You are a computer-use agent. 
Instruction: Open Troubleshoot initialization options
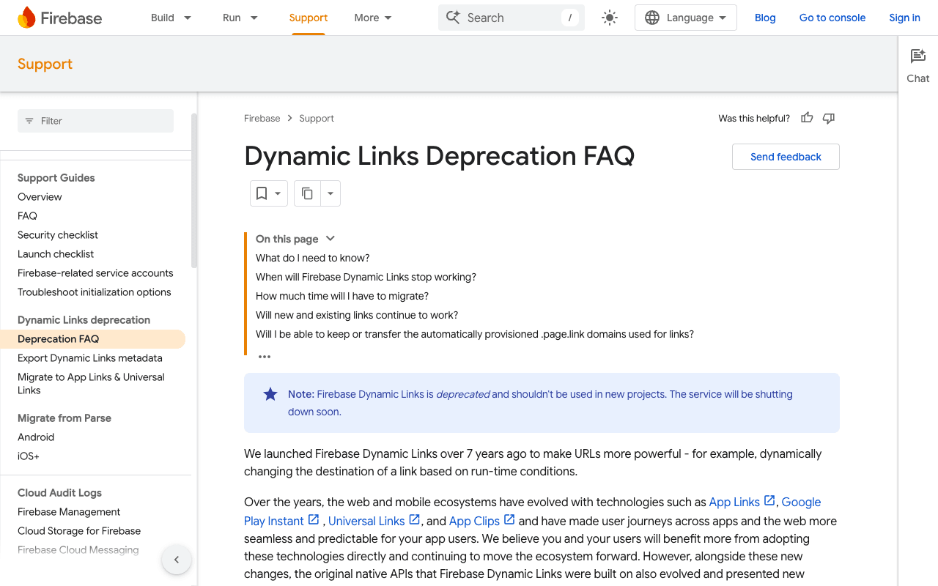(x=95, y=292)
